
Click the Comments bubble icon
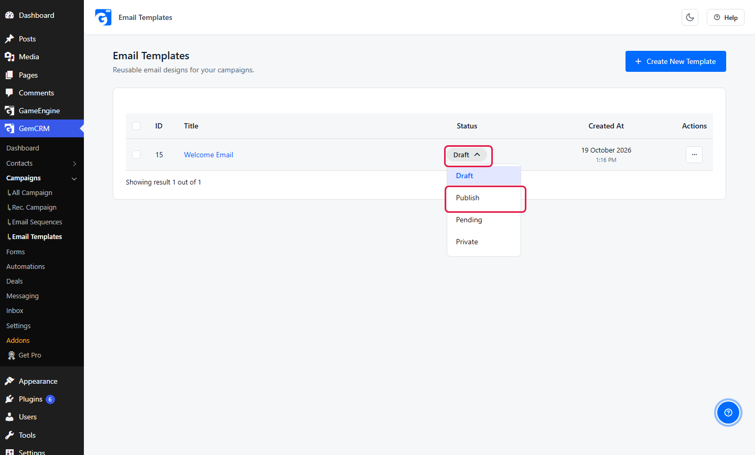[x=9, y=93]
